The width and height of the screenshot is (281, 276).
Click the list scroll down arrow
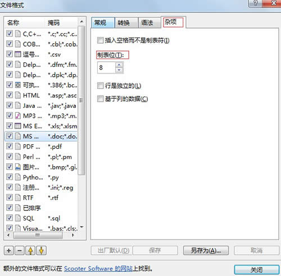[81, 227]
